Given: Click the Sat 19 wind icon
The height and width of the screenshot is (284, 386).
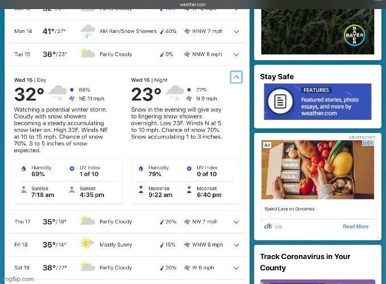Looking at the screenshot, I should coord(187,268).
